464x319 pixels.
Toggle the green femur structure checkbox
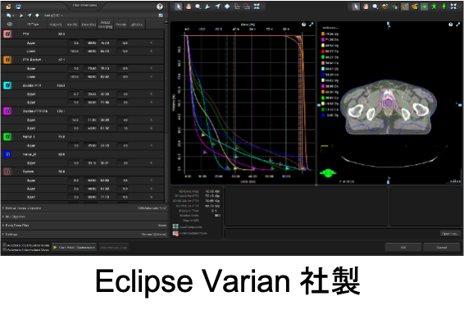tap(7, 137)
